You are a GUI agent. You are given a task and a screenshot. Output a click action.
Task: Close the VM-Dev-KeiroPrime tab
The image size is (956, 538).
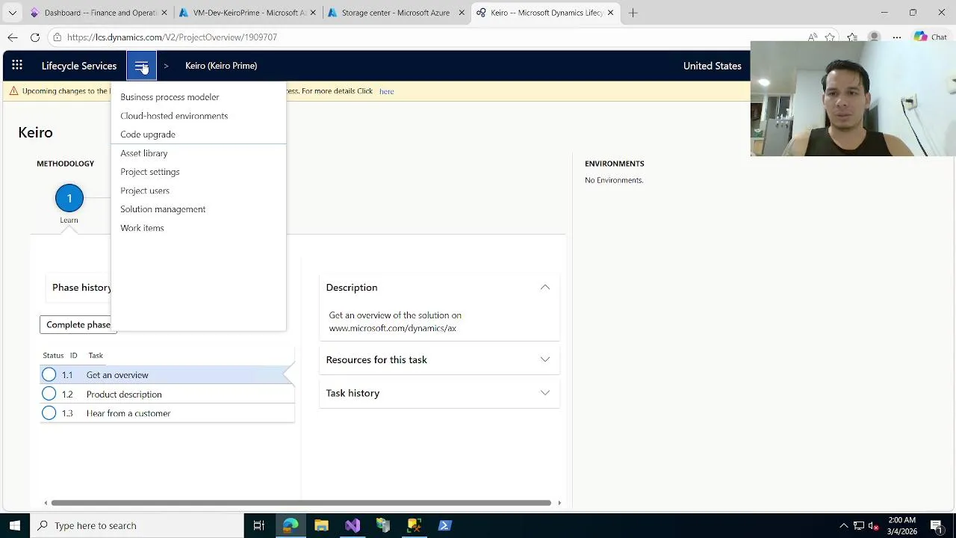point(313,13)
